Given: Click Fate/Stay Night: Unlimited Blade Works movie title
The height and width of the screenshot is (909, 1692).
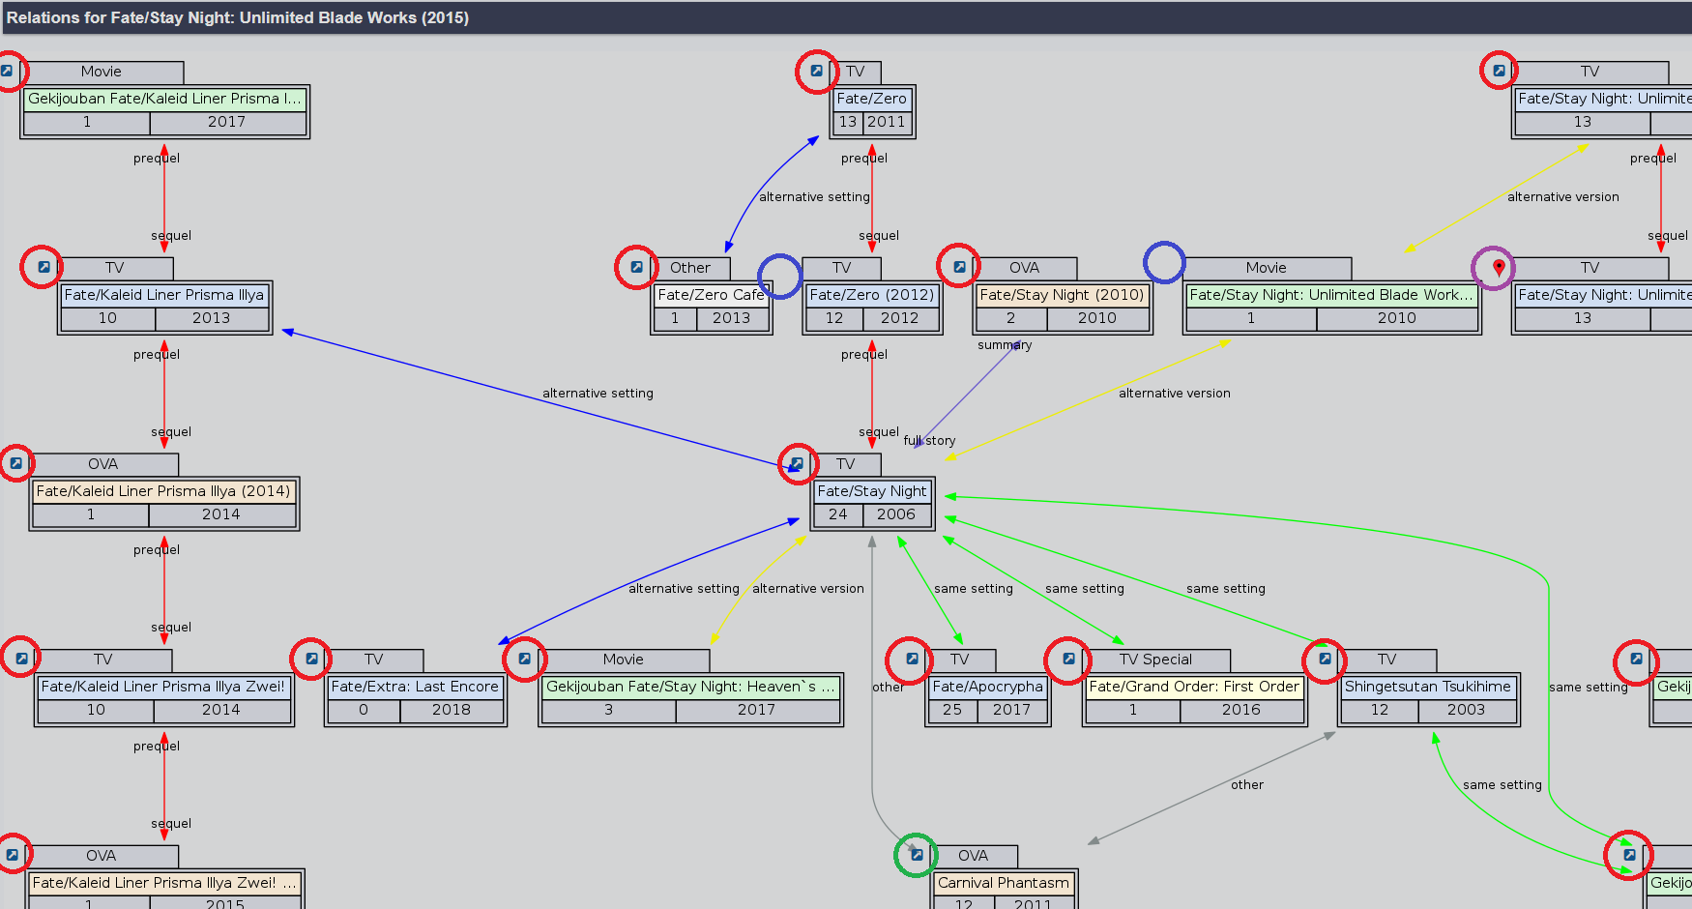Looking at the screenshot, I should 1330,295.
